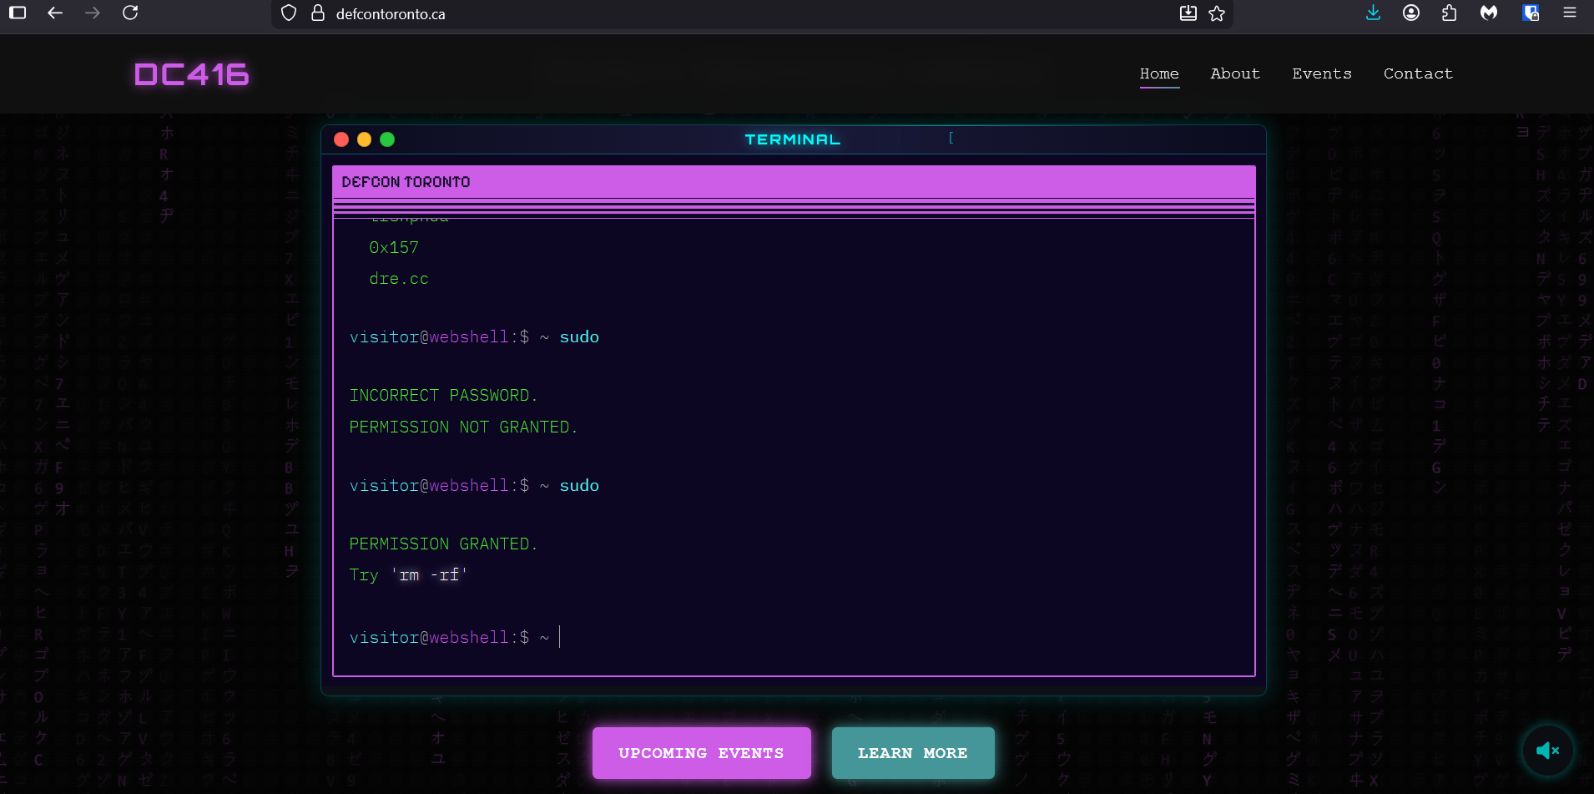Open the extensions puzzle-piece menu
This screenshot has height=794, width=1594.
(x=1450, y=13)
